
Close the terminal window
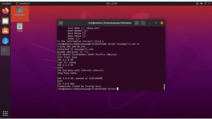point(162,23)
